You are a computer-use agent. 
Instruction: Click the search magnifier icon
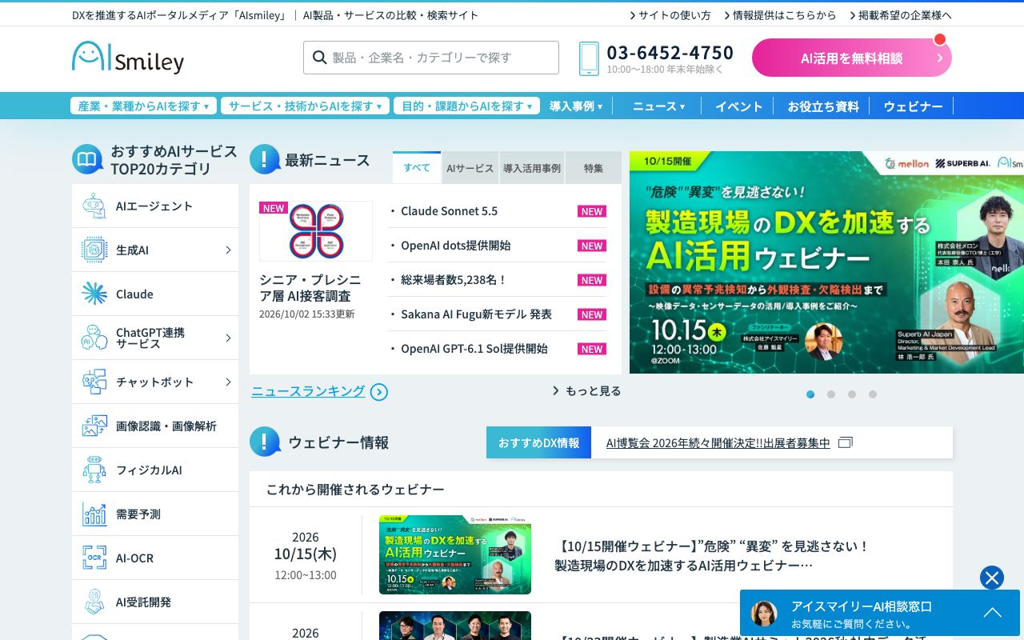point(319,58)
